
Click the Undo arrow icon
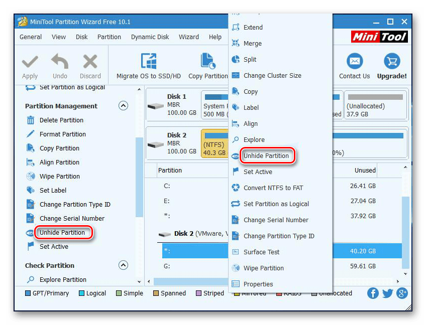click(60, 63)
